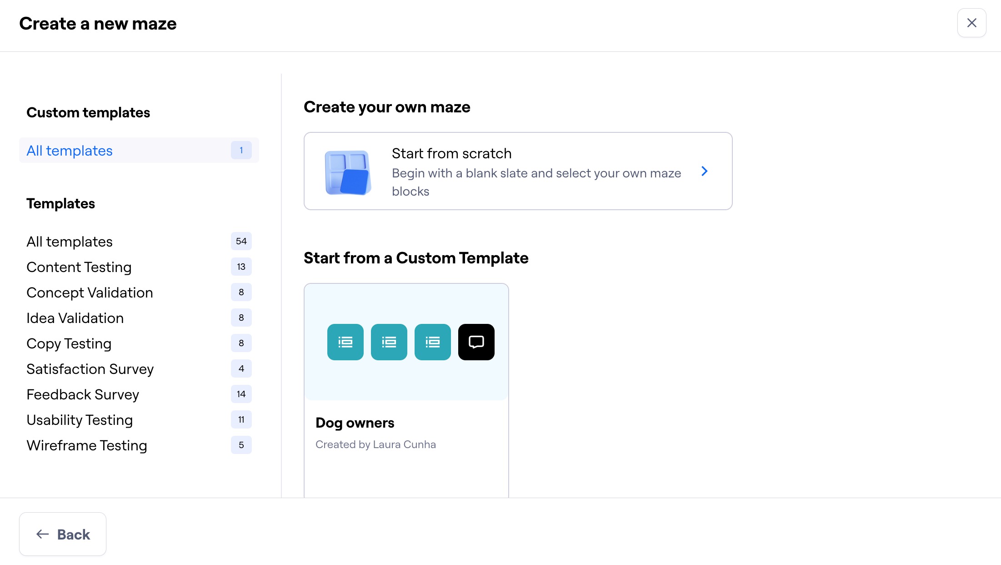The width and height of the screenshot is (1001, 565).
Task: Select the second teal list block icon
Action: click(389, 342)
